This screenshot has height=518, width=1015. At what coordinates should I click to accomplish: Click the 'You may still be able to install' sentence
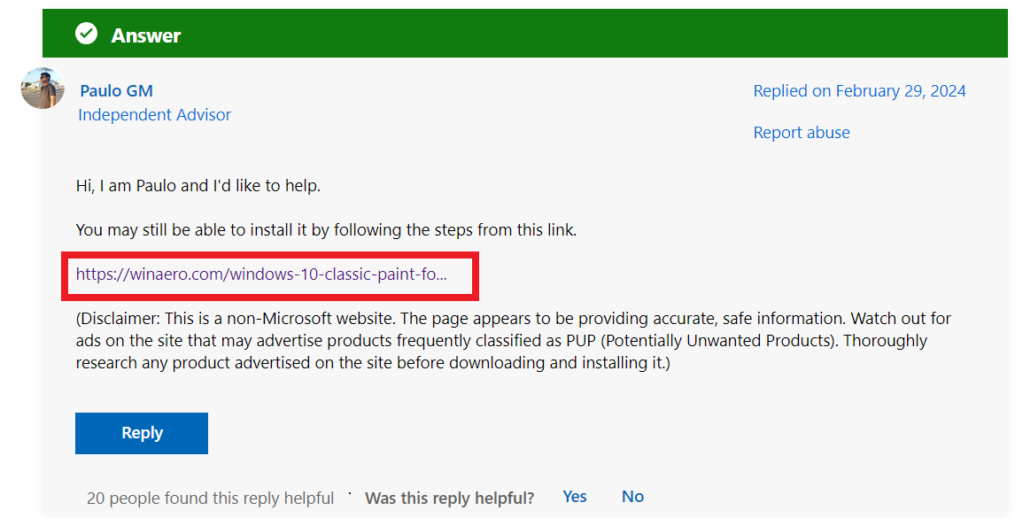click(326, 230)
